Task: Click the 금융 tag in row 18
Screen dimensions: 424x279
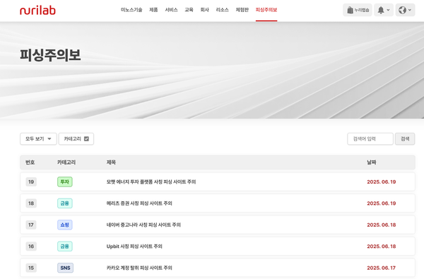Action: tap(65, 203)
